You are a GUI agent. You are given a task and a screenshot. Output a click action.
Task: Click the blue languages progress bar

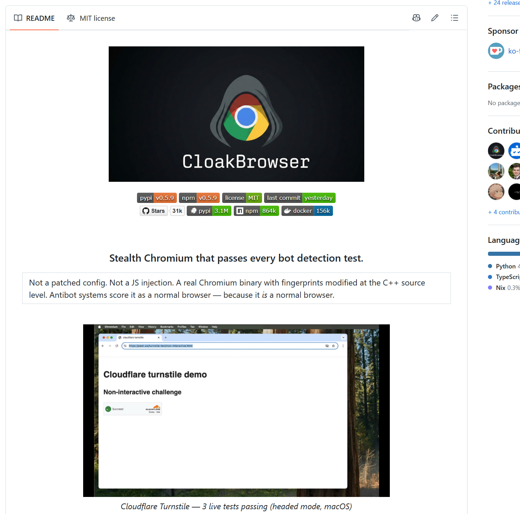[504, 254]
